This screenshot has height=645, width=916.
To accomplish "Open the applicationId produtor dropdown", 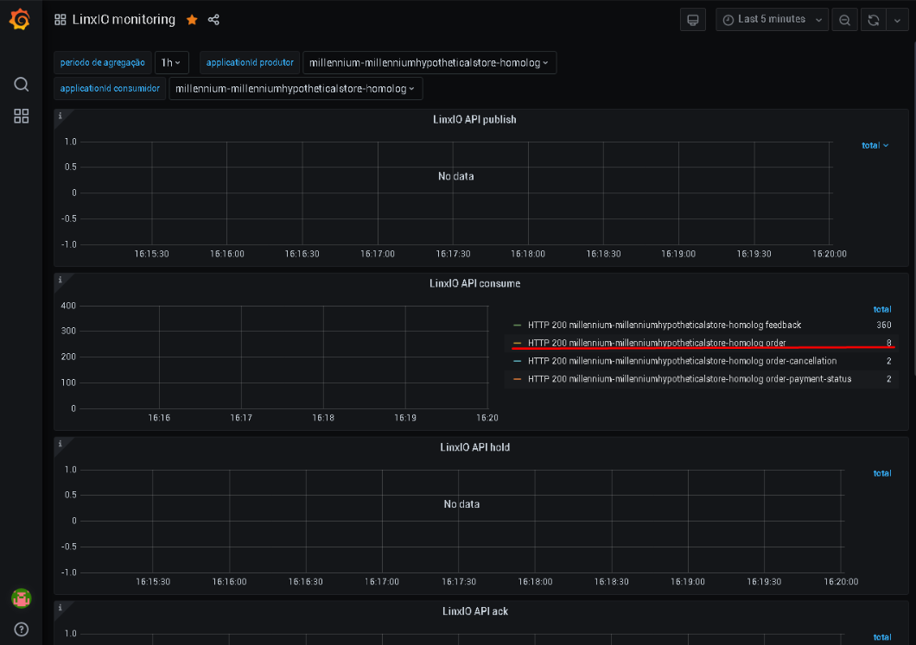I will 429,62.
